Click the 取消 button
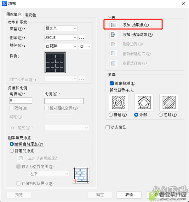 [129, 195]
